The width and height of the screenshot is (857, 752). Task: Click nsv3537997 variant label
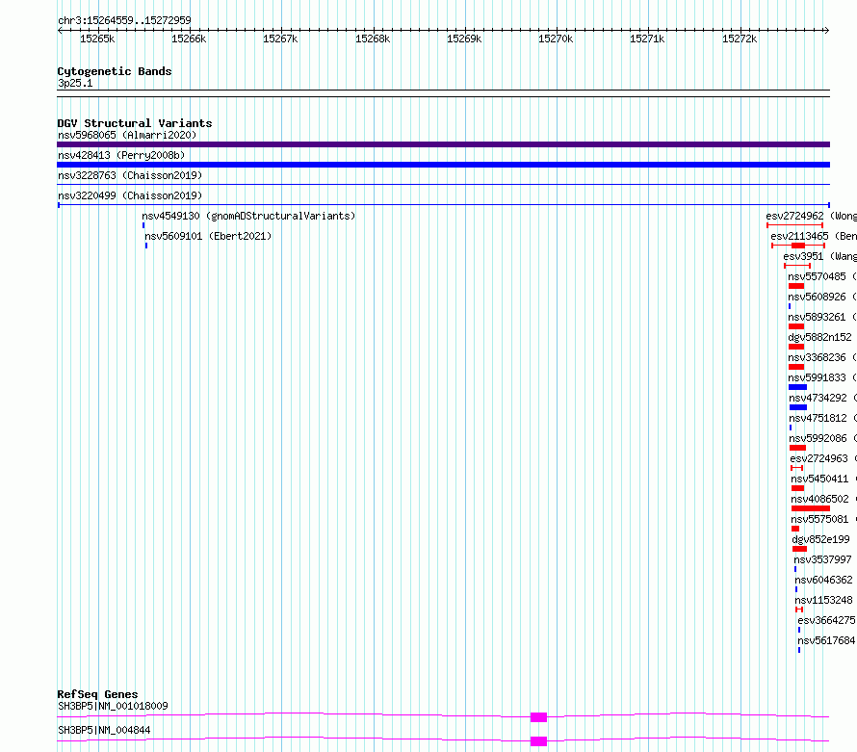click(822, 559)
